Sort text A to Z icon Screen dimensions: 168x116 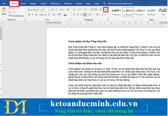pyautogui.click(x=101, y=10)
